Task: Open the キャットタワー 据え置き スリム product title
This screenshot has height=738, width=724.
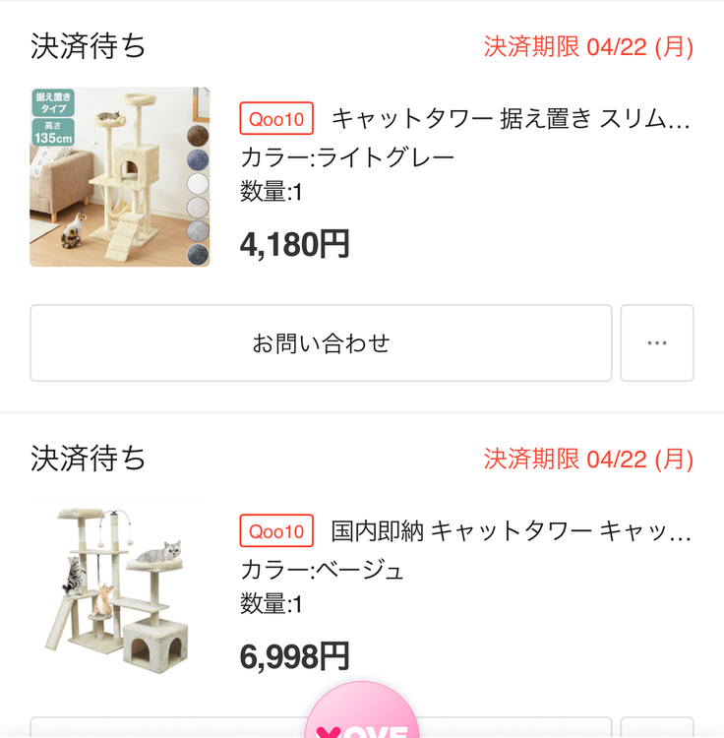Action: click(512, 120)
